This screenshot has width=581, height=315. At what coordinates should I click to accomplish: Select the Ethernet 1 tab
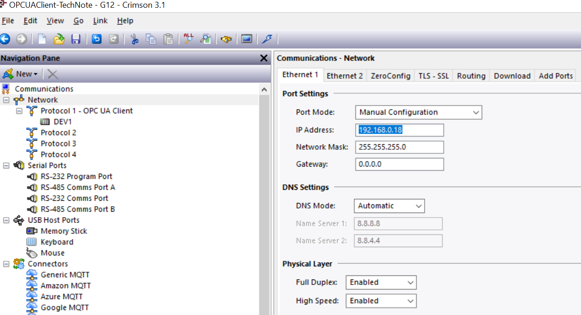[x=300, y=75]
